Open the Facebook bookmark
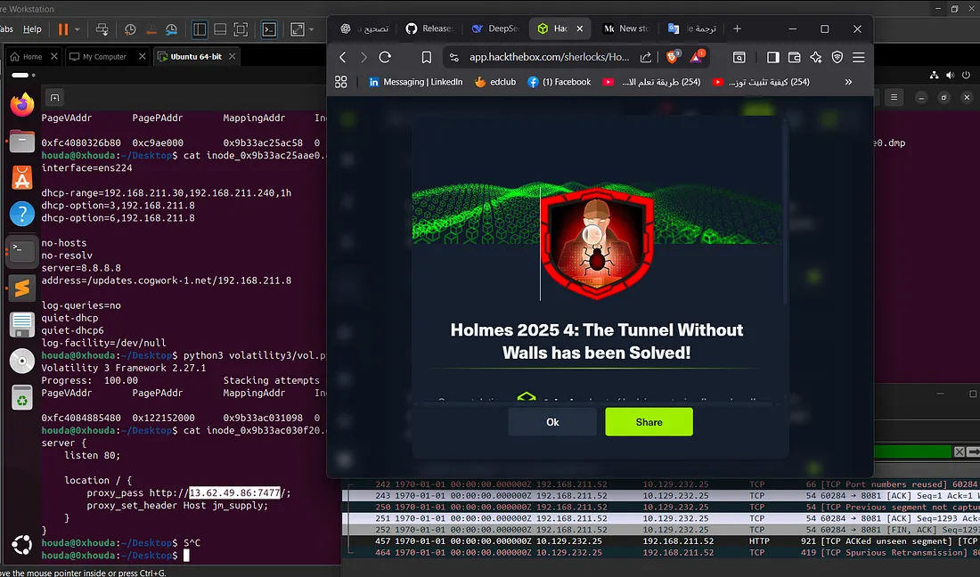Screen dimensions: 980x577 (559, 82)
